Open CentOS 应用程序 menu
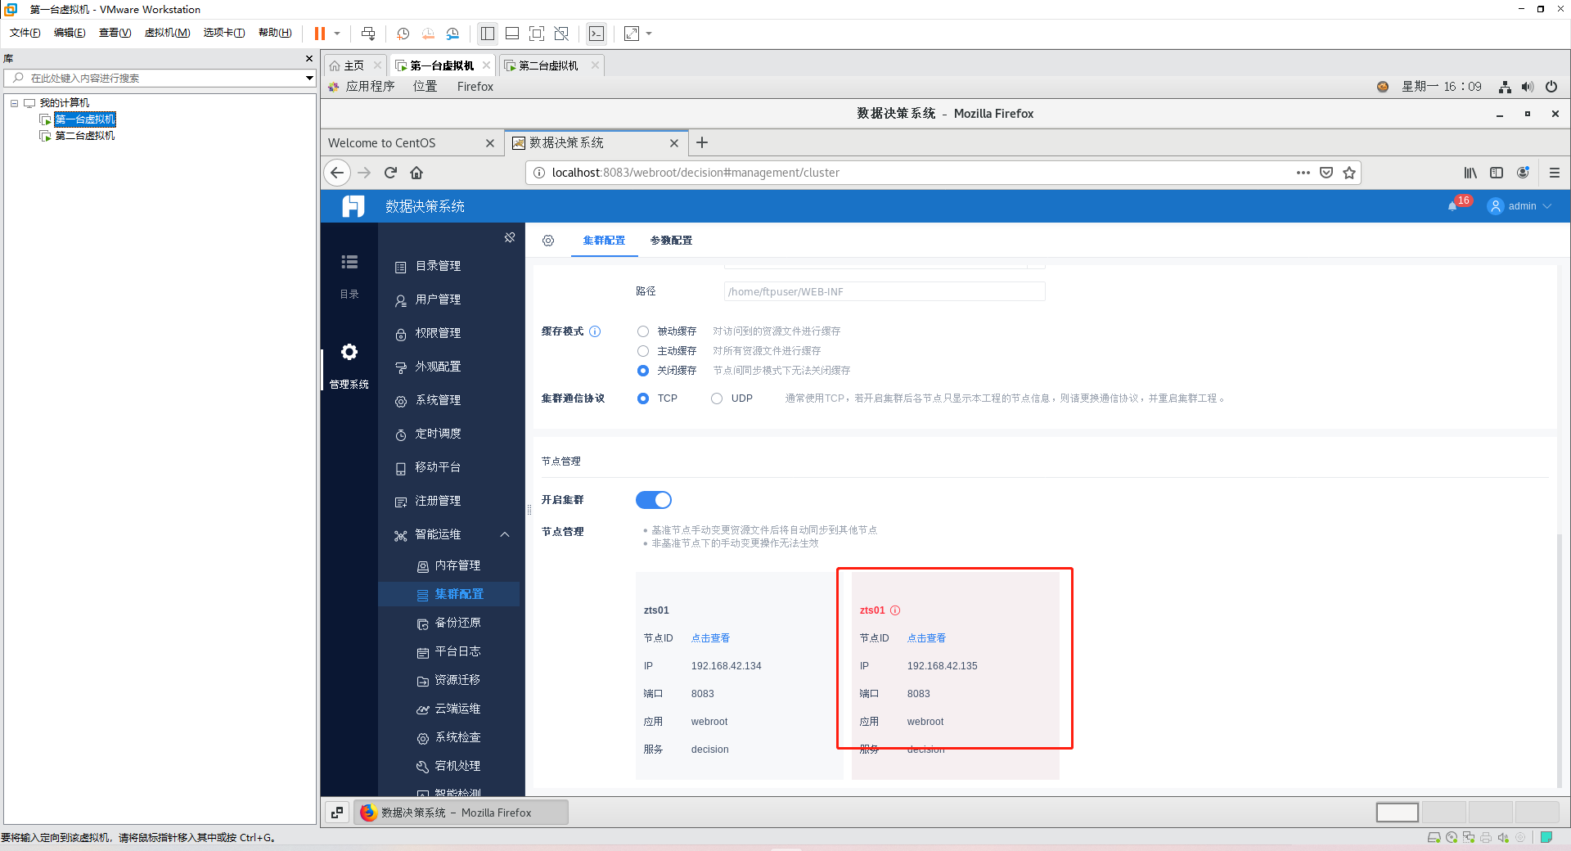 point(370,87)
